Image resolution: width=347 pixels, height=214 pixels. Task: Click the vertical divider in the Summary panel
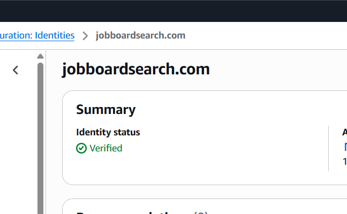click(x=328, y=148)
